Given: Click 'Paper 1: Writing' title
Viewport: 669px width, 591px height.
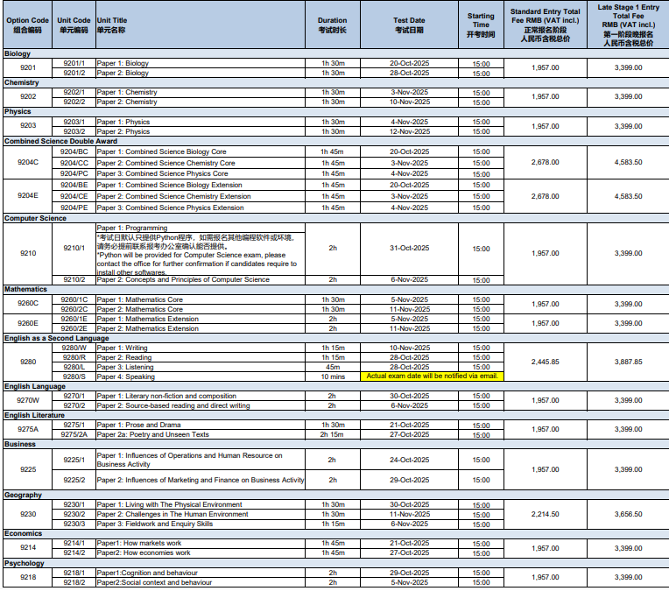Looking at the screenshot, I should (x=122, y=348).
